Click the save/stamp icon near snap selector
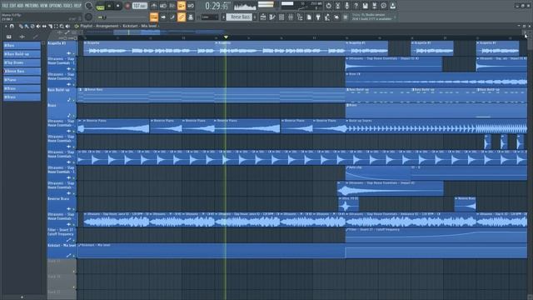 tap(191, 17)
